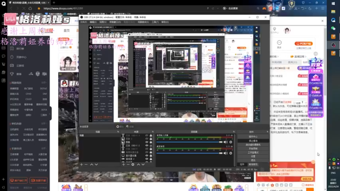Open 音频输入采集 mixer gear settings
This screenshot has width=340, height=191.
coord(231,142)
